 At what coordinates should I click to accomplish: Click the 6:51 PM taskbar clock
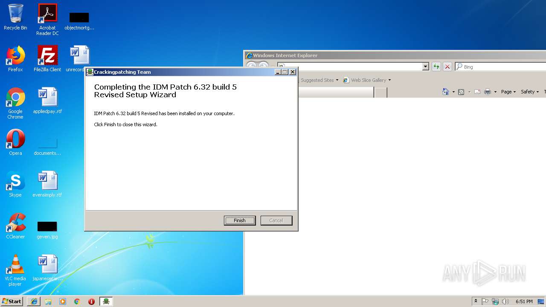coord(524,301)
